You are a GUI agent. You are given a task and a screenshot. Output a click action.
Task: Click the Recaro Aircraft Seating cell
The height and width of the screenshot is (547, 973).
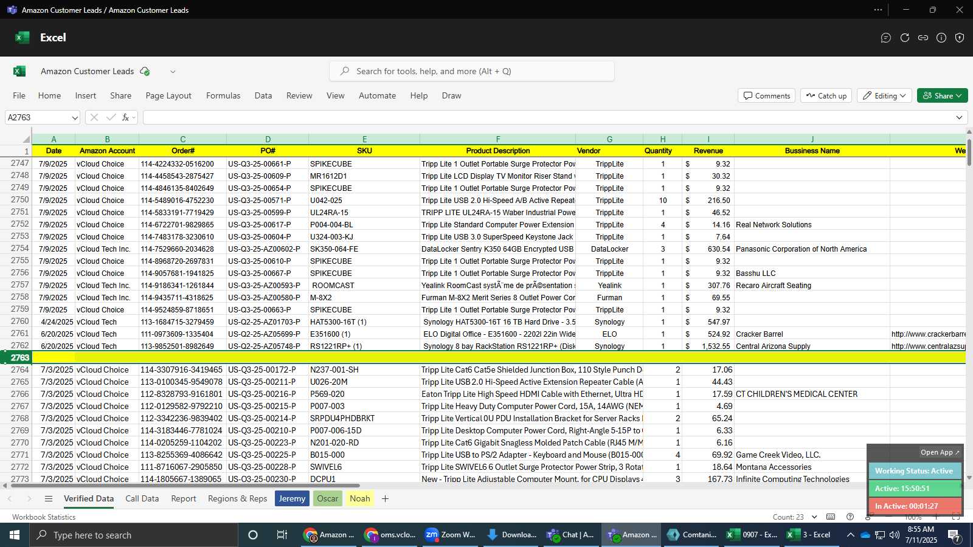812,285
